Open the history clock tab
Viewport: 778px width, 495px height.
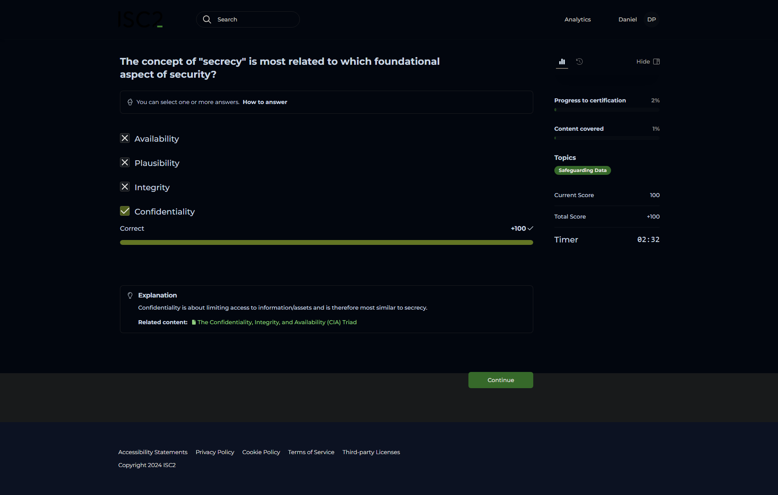[x=579, y=62]
